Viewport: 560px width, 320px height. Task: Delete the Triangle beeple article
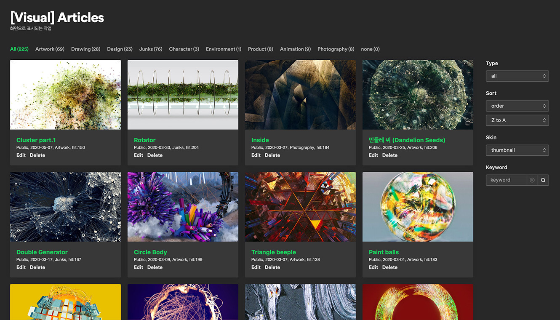tap(272, 267)
